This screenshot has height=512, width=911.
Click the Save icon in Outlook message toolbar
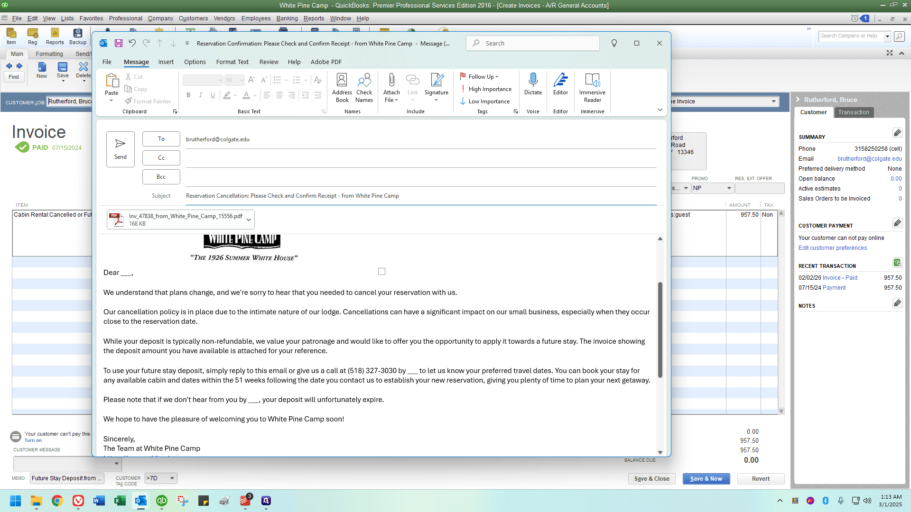click(119, 43)
